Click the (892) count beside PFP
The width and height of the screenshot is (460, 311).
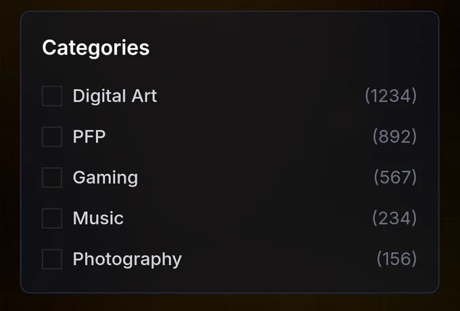pyautogui.click(x=394, y=137)
